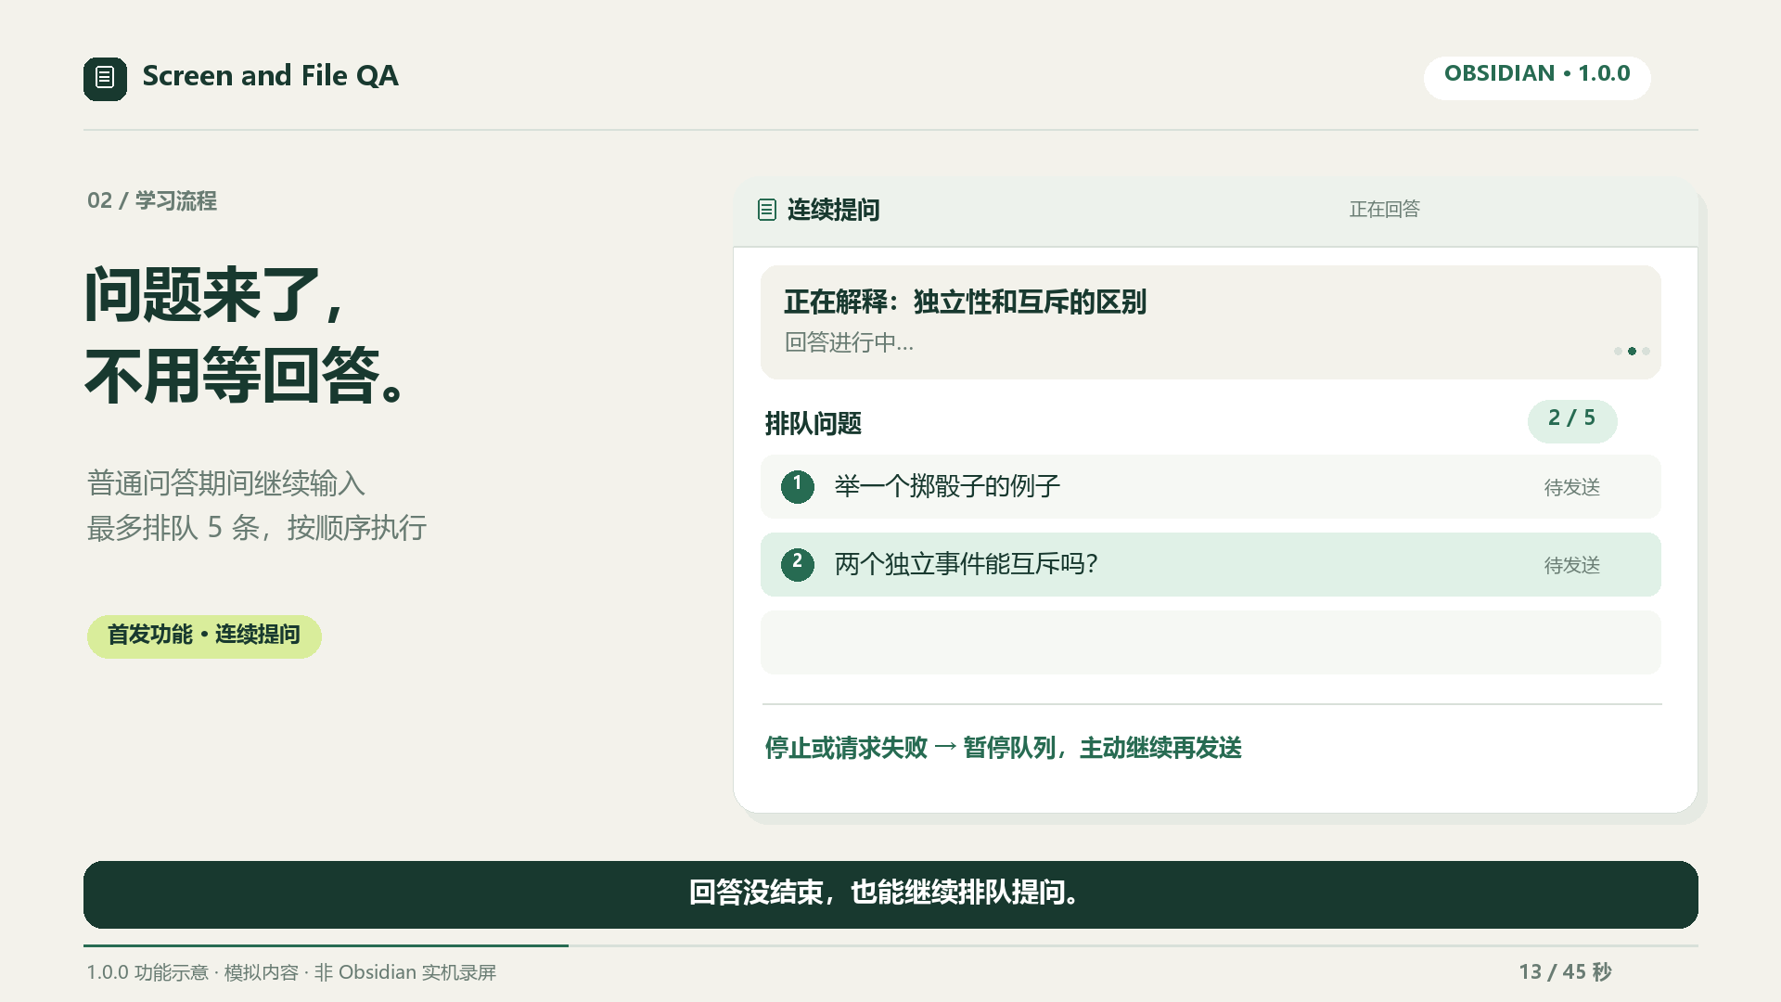
Task: Click the 最多排队 5 条，按顺序执行 line
Action: 257,528
